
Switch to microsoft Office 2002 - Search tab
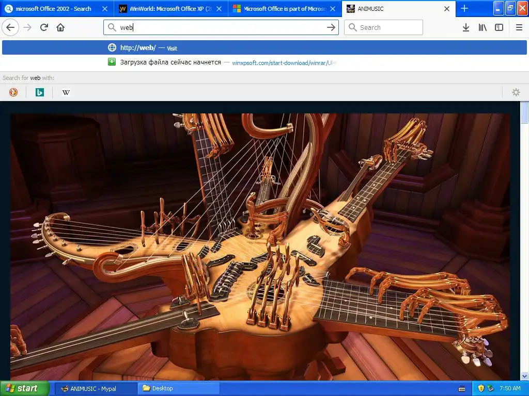(57, 9)
